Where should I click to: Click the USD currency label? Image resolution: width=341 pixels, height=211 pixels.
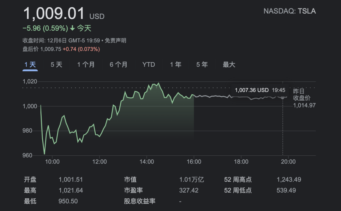coord(97,16)
